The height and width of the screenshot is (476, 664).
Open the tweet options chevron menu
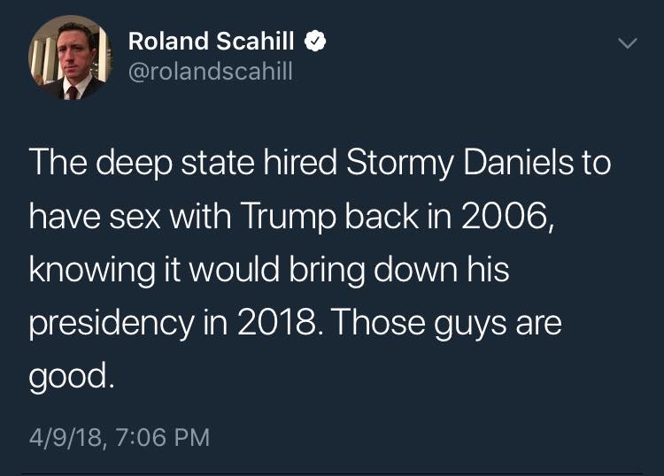point(627,43)
